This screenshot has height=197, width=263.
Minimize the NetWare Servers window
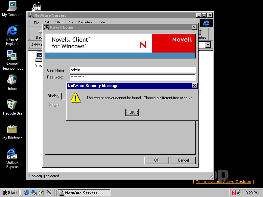pyautogui.click(x=199, y=15)
